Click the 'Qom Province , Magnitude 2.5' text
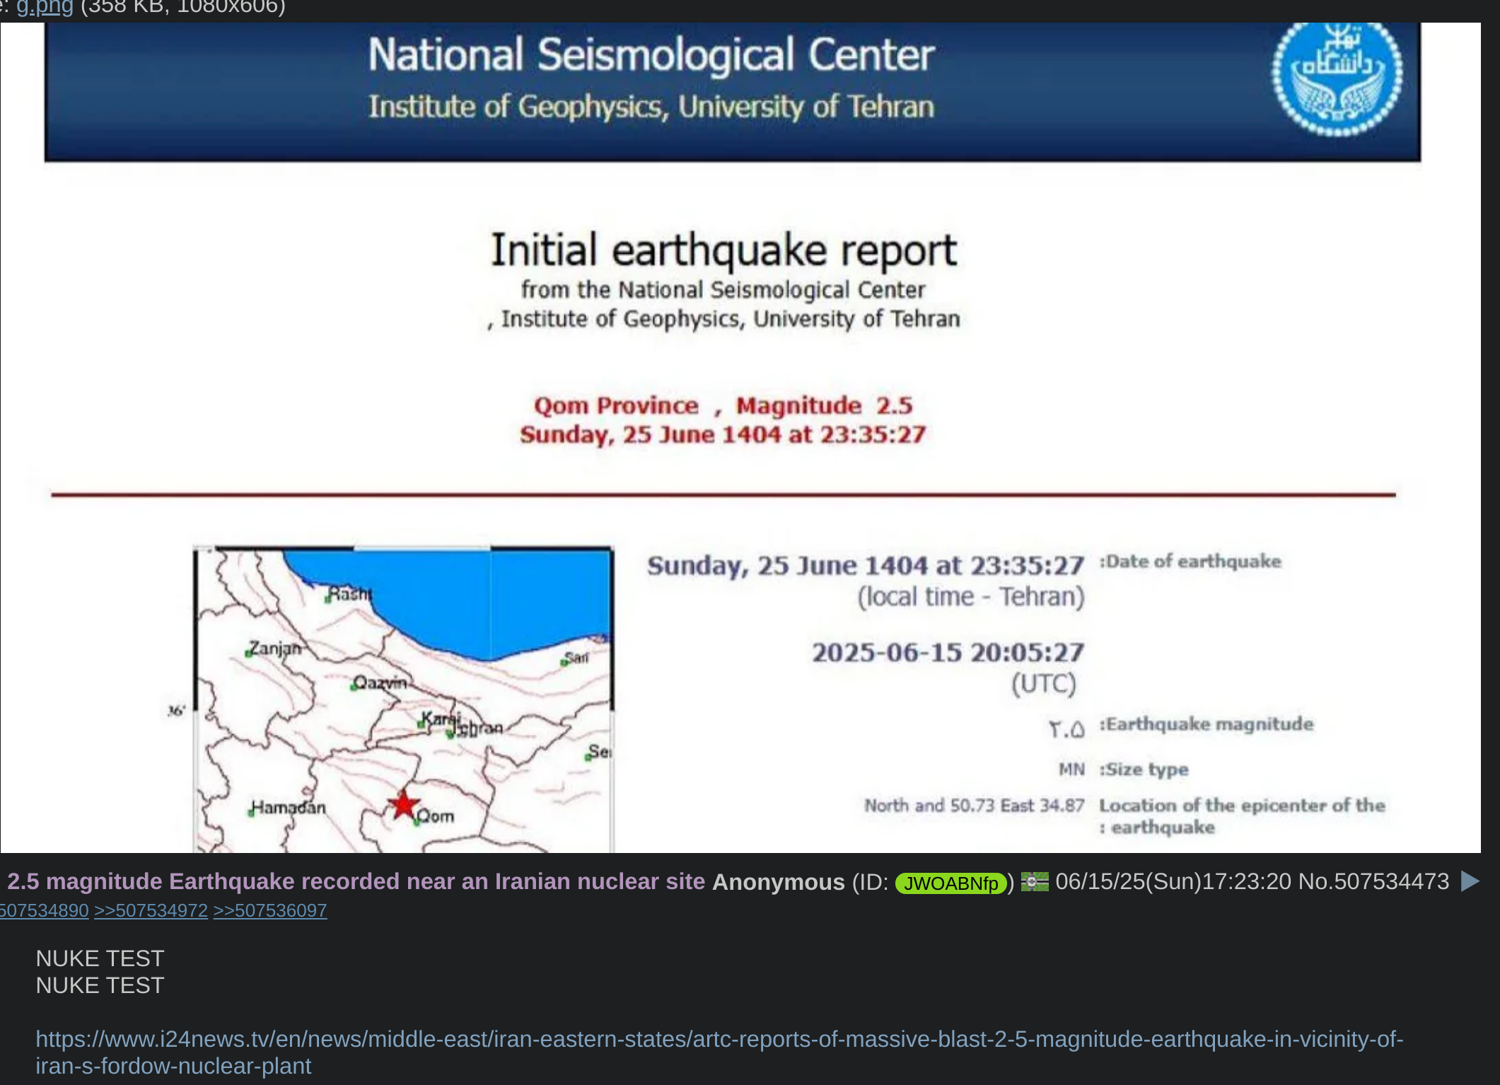The height and width of the screenshot is (1085, 1500). point(723,405)
